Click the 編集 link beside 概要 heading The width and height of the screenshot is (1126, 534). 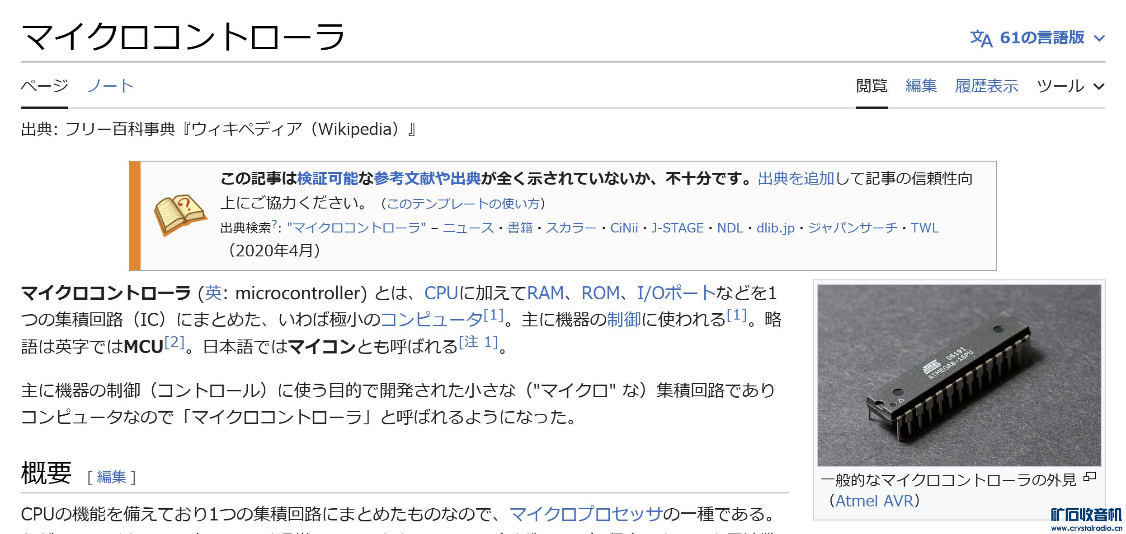pyautogui.click(x=112, y=477)
